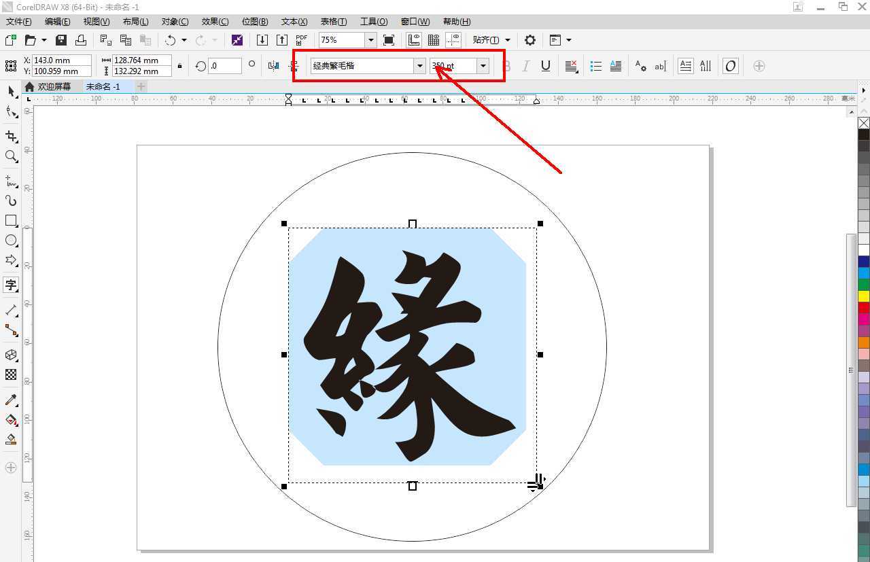
Task: Expand the zoom level dropdown
Action: point(370,39)
